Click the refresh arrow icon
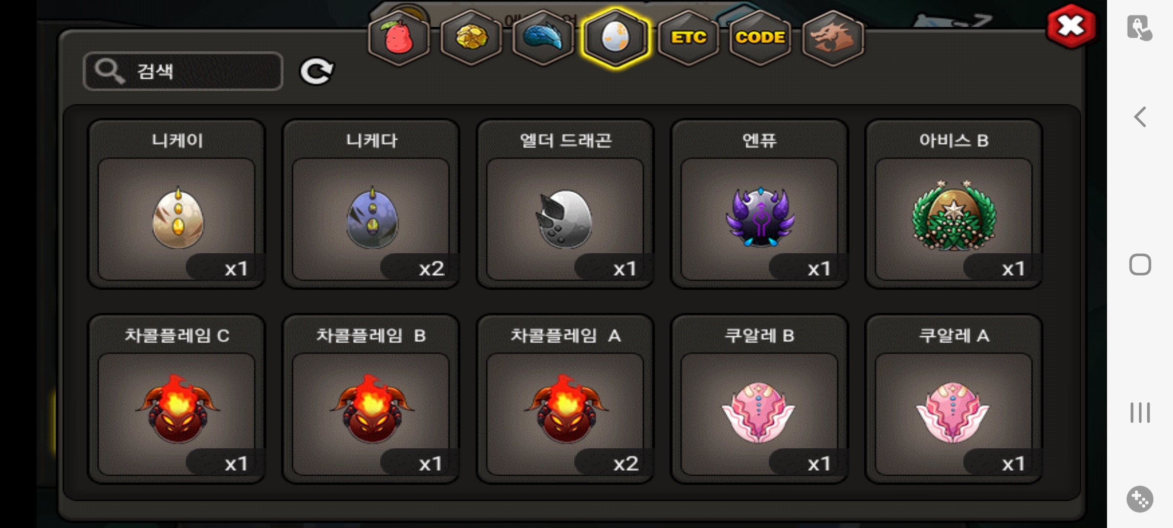 click(x=317, y=72)
